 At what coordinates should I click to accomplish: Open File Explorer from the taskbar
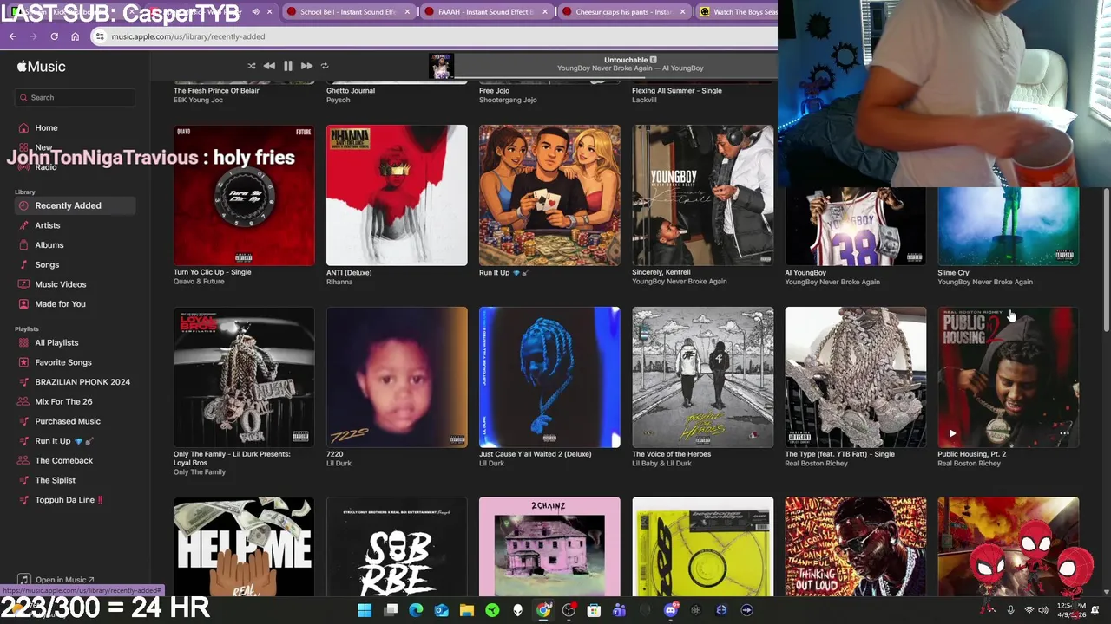tap(467, 610)
